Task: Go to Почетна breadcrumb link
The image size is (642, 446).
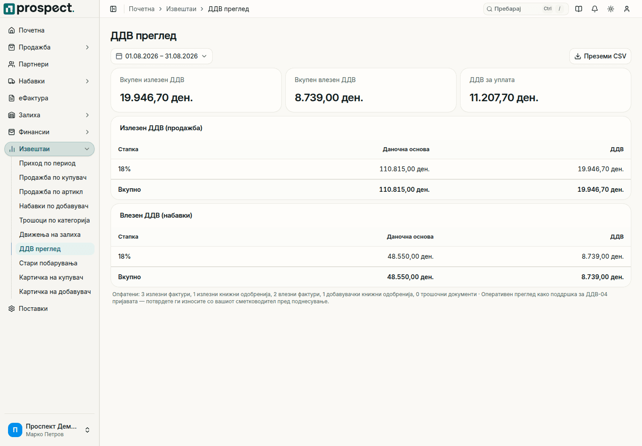Action: pos(142,9)
